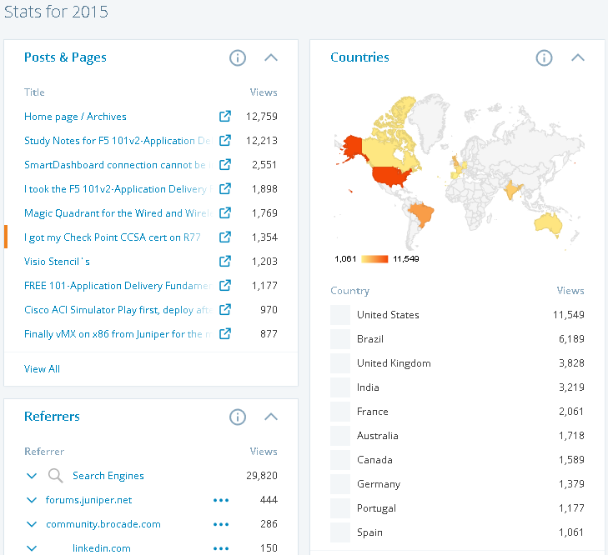Screen dimensions: 608x555
Task: Open Finally vMX on x86 post
Action: [x=118, y=334]
